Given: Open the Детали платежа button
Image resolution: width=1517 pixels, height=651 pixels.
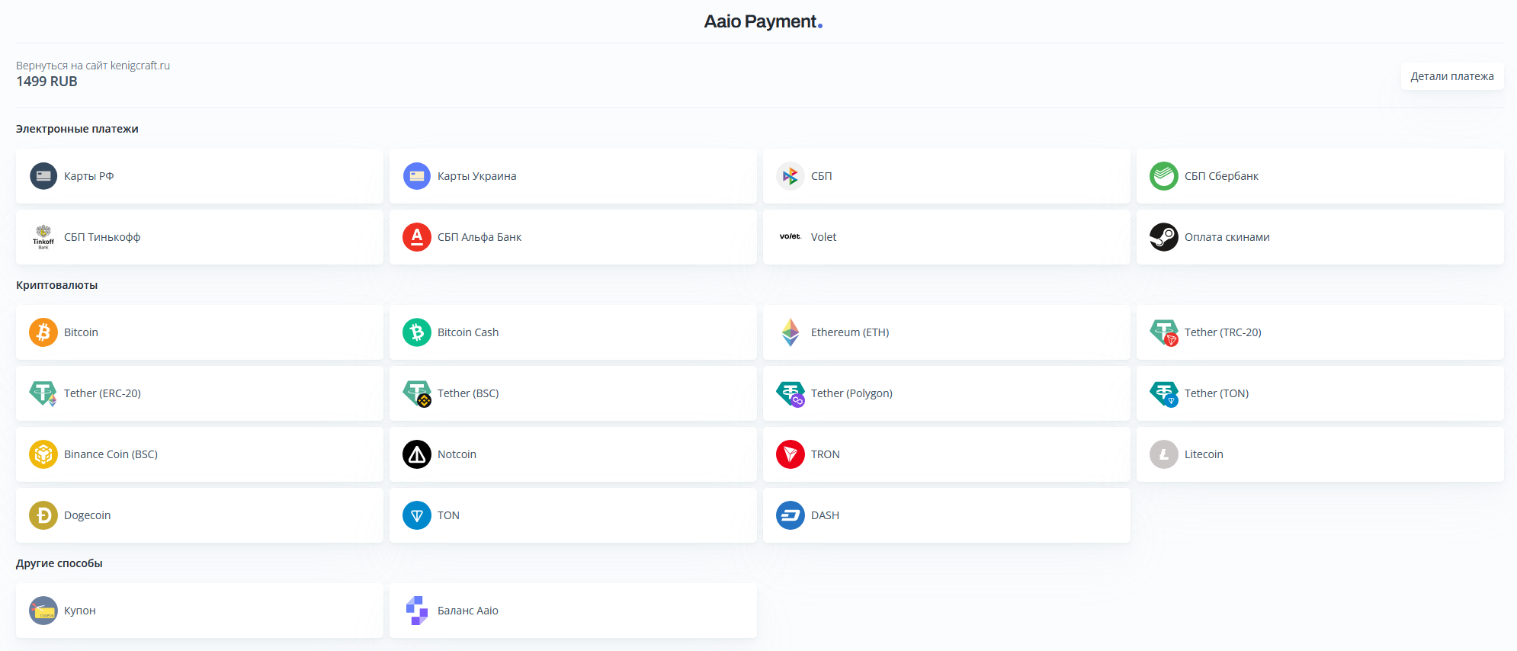Looking at the screenshot, I should coord(1452,76).
